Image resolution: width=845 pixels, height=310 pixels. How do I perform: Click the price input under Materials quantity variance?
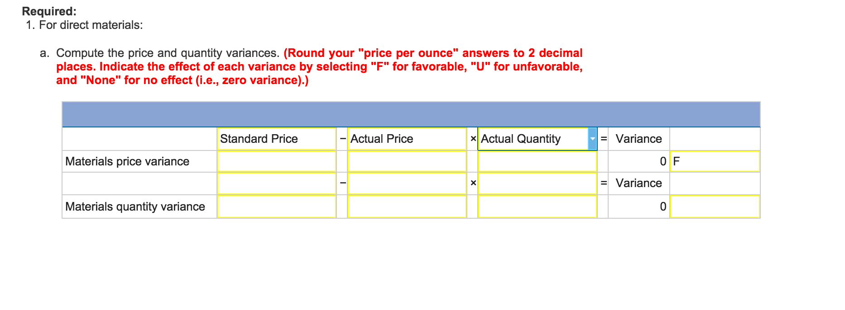[x=407, y=207]
